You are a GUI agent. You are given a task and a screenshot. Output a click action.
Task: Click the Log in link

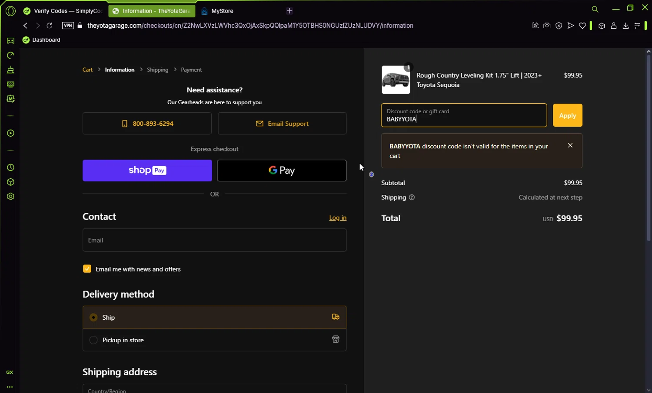pyautogui.click(x=338, y=218)
